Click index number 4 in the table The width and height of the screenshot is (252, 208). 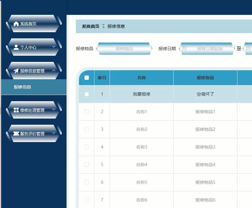point(102,147)
